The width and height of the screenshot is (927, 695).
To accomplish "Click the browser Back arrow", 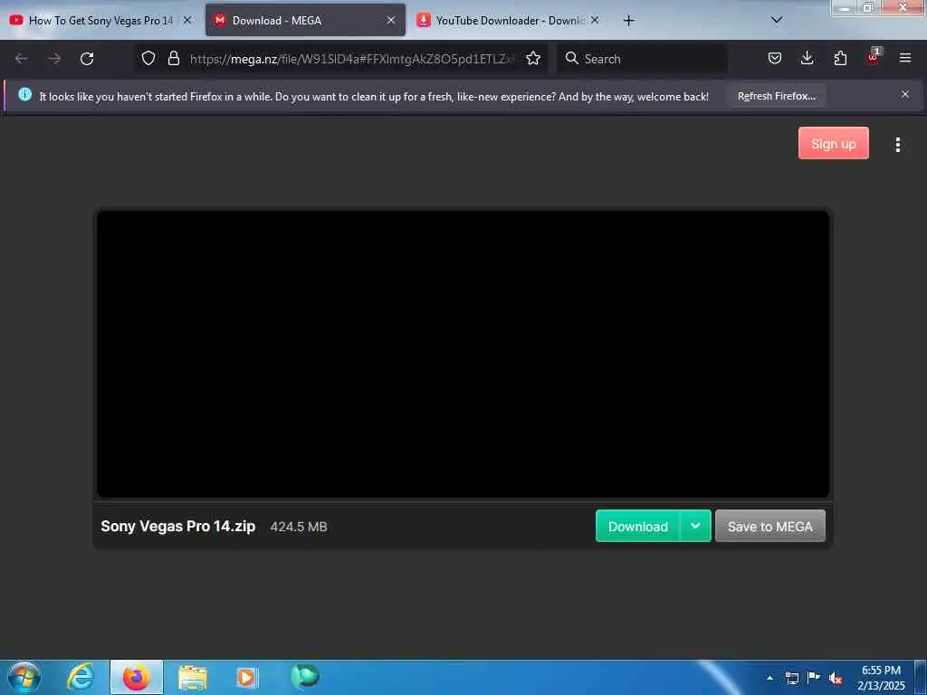I will (22, 59).
